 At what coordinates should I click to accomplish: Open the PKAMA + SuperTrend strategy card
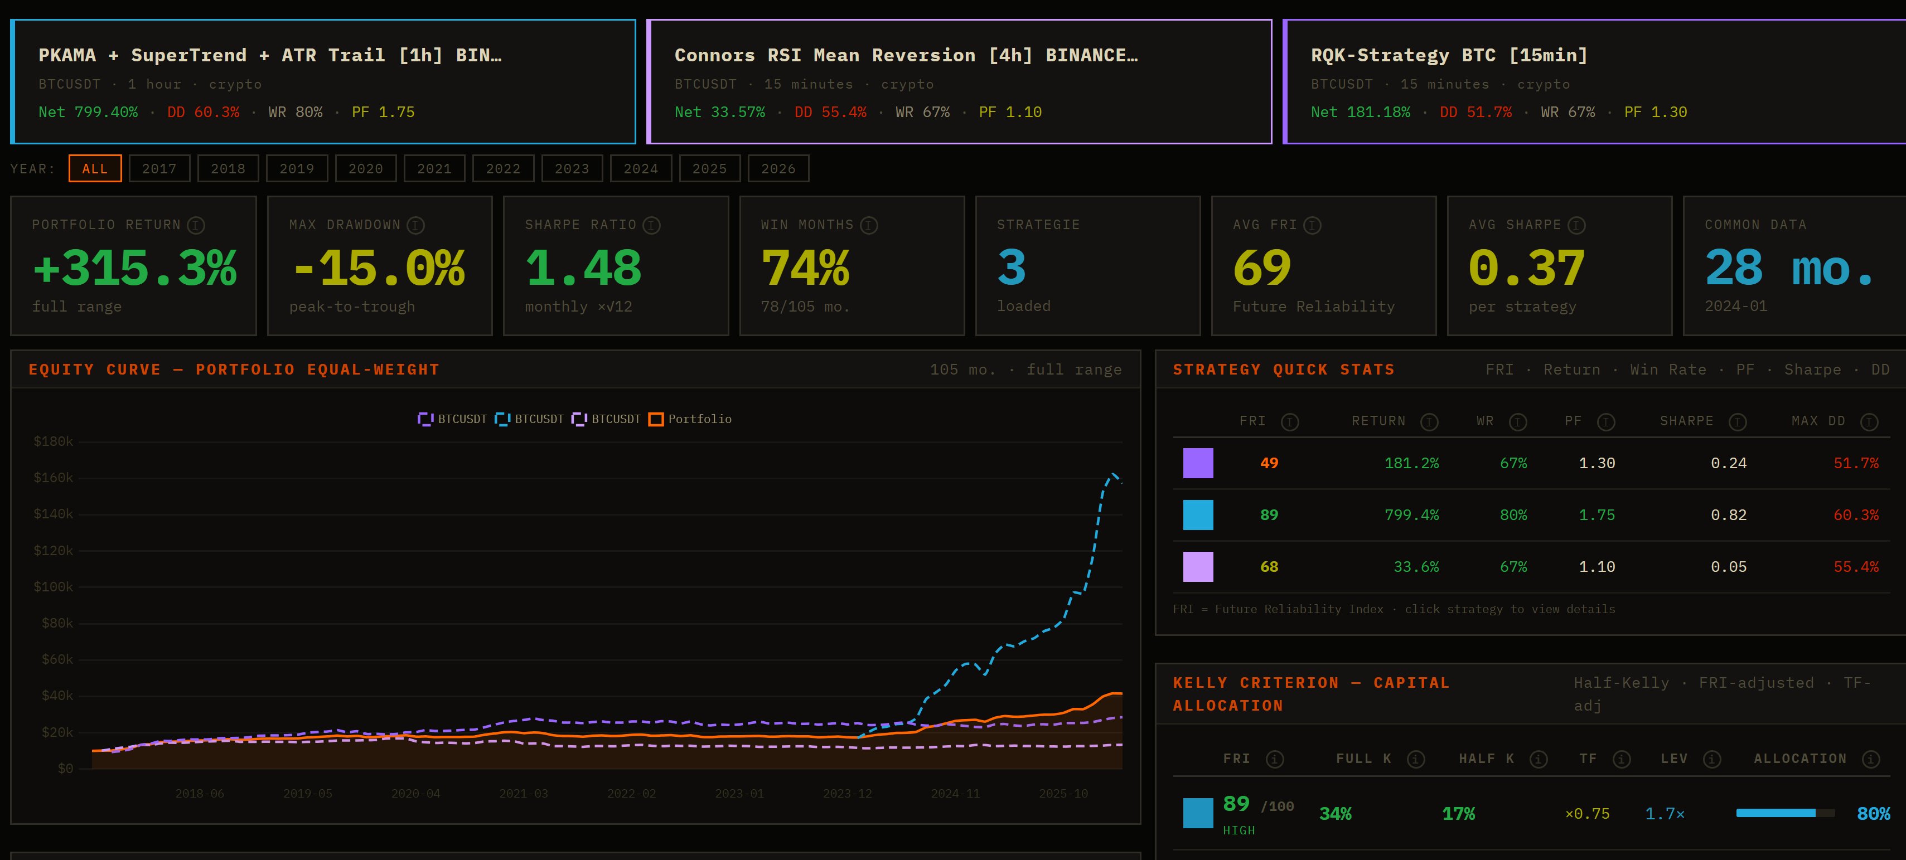(x=323, y=81)
